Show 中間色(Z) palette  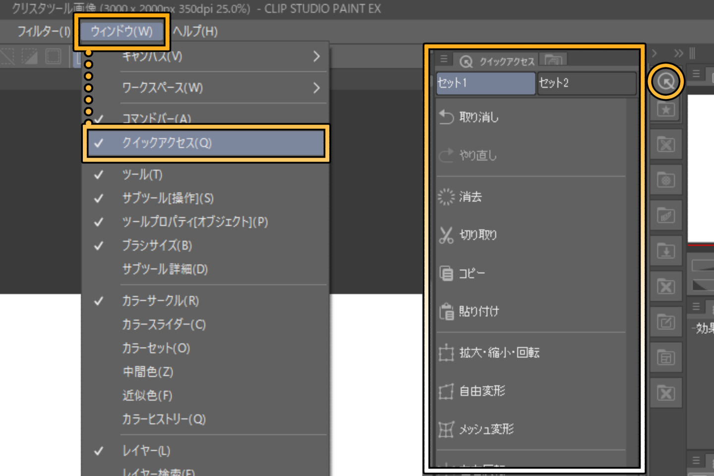(x=205, y=372)
